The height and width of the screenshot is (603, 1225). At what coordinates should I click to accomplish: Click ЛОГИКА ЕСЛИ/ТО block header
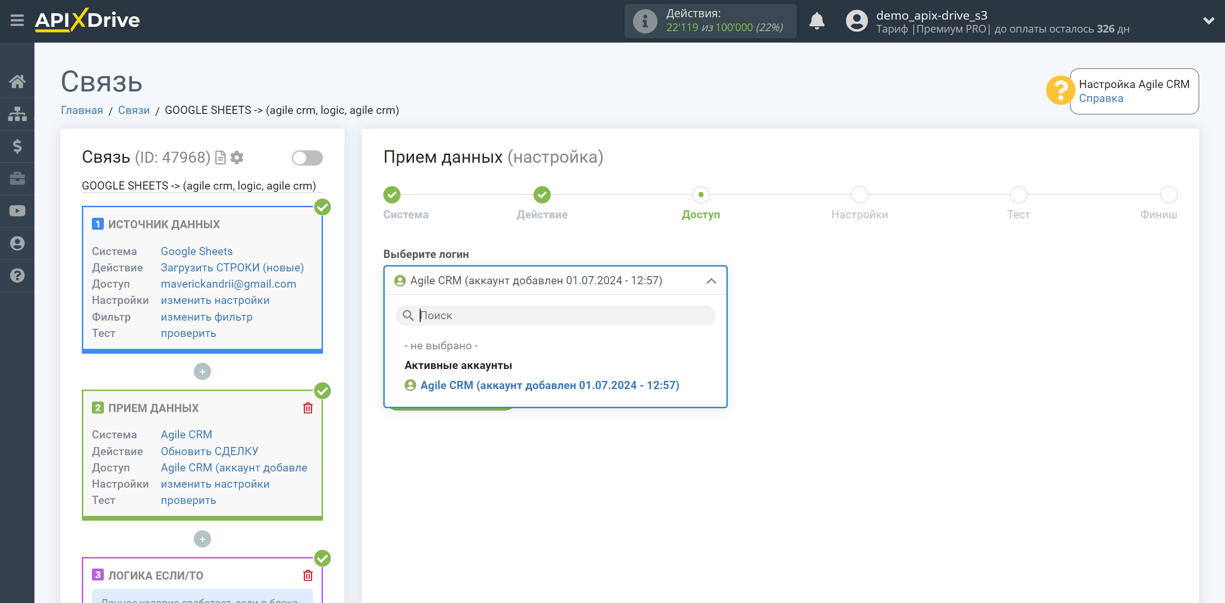156,576
